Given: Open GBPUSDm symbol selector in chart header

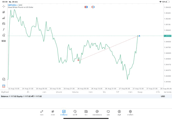Looking at the screenshot, I should click(x=13, y=5).
